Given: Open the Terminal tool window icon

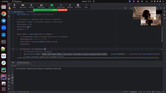Looking at the screenshot, I should pos(9,82).
